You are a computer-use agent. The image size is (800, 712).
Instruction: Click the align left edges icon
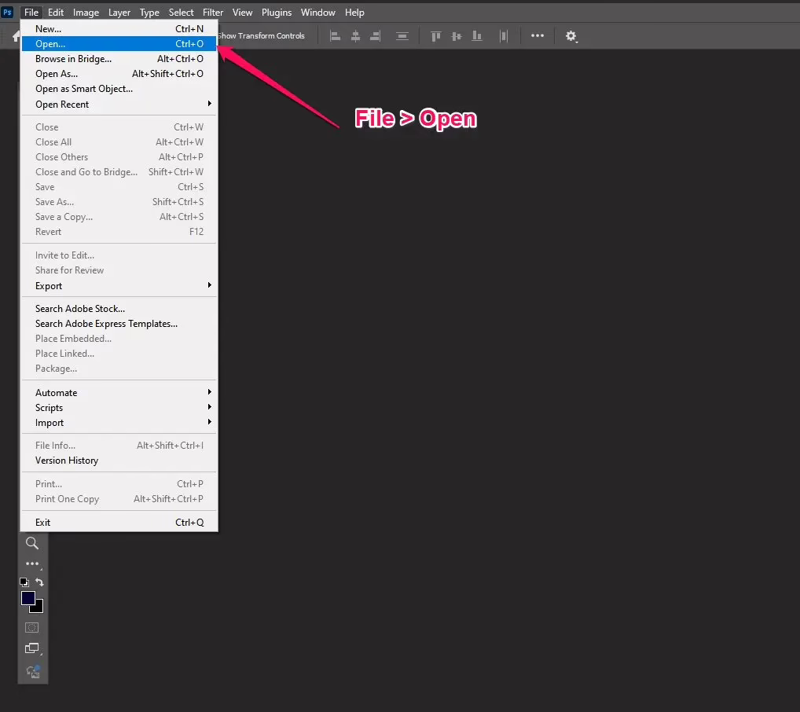point(335,35)
